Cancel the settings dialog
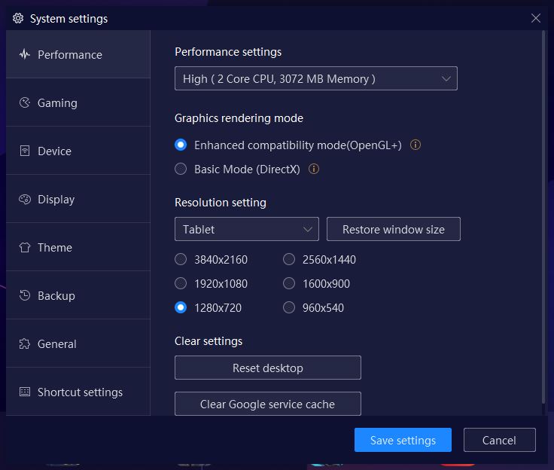Viewport: 554px width, 470px height. point(499,440)
